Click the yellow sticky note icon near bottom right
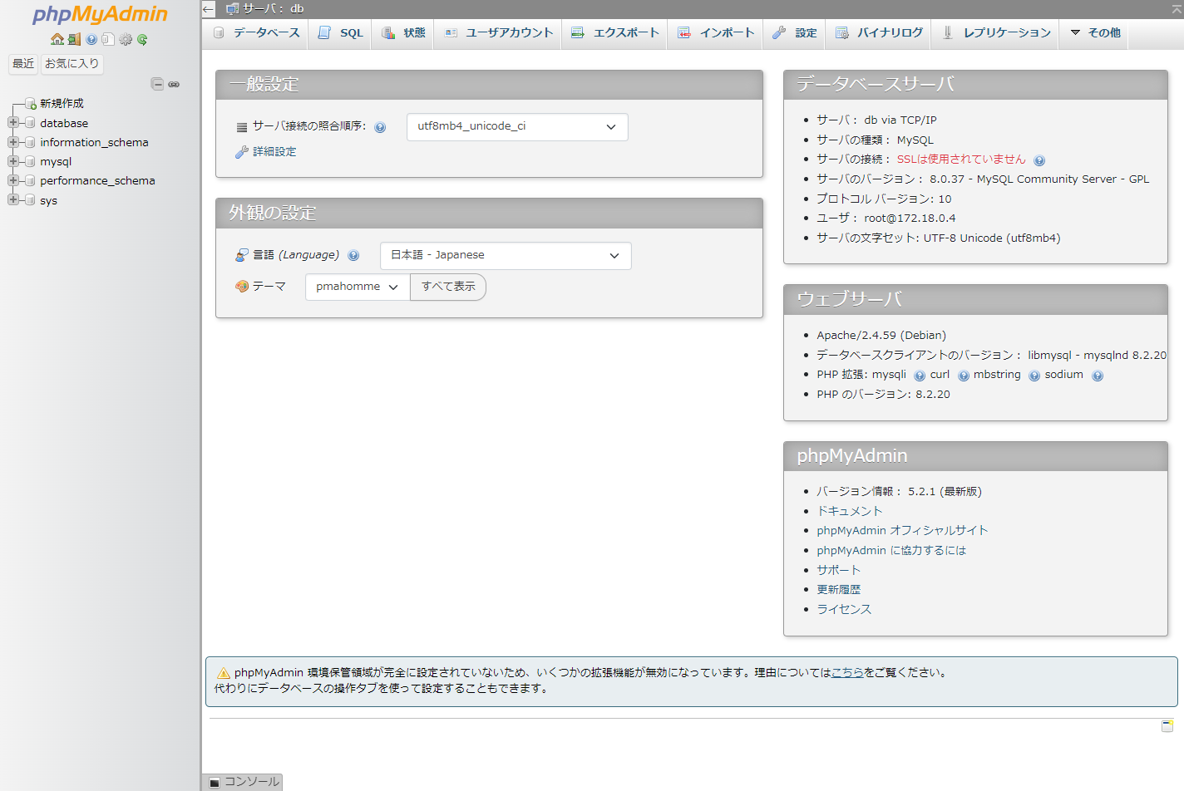1184x791 pixels. coord(1167,726)
